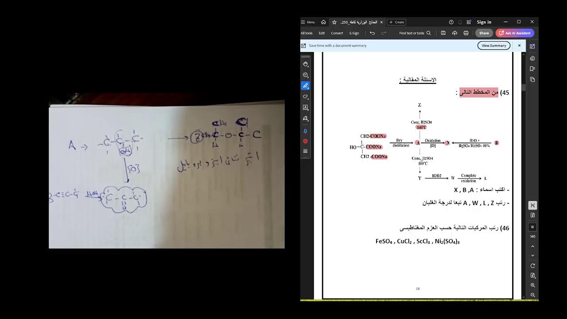
Task: Star the current document tab
Action: 334,22
